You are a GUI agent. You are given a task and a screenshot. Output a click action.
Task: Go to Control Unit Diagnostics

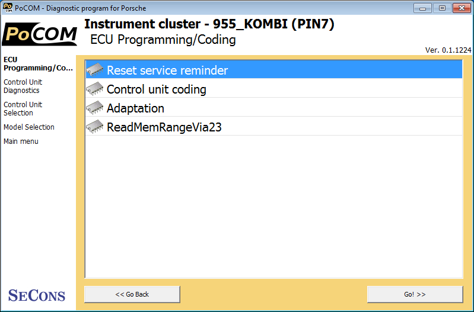23,86
